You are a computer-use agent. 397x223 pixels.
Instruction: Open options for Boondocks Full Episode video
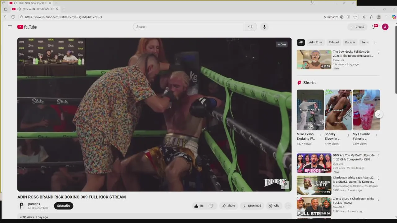tap(378, 52)
